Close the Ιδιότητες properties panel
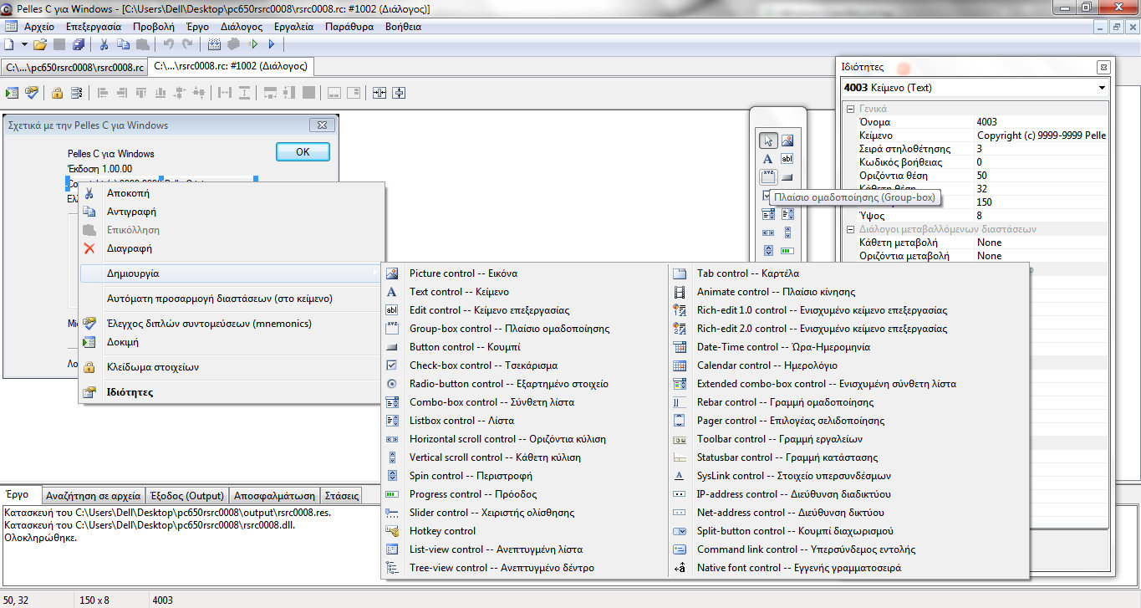This screenshot has height=608, width=1141. [x=1103, y=67]
